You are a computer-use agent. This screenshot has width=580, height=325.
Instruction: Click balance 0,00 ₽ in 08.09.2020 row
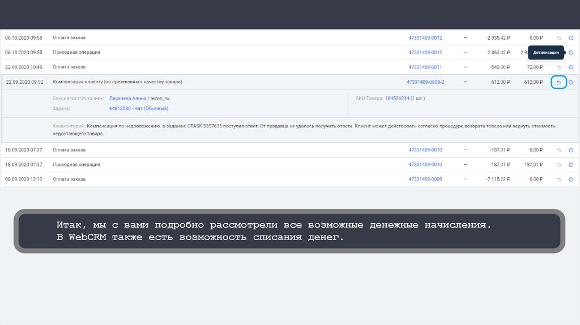pos(536,179)
